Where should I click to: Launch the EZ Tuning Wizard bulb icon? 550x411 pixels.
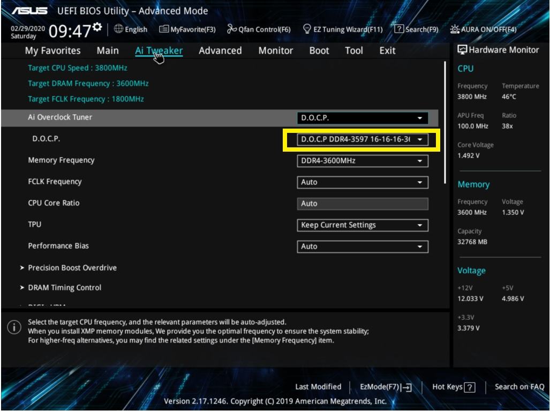(x=307, y=29)
